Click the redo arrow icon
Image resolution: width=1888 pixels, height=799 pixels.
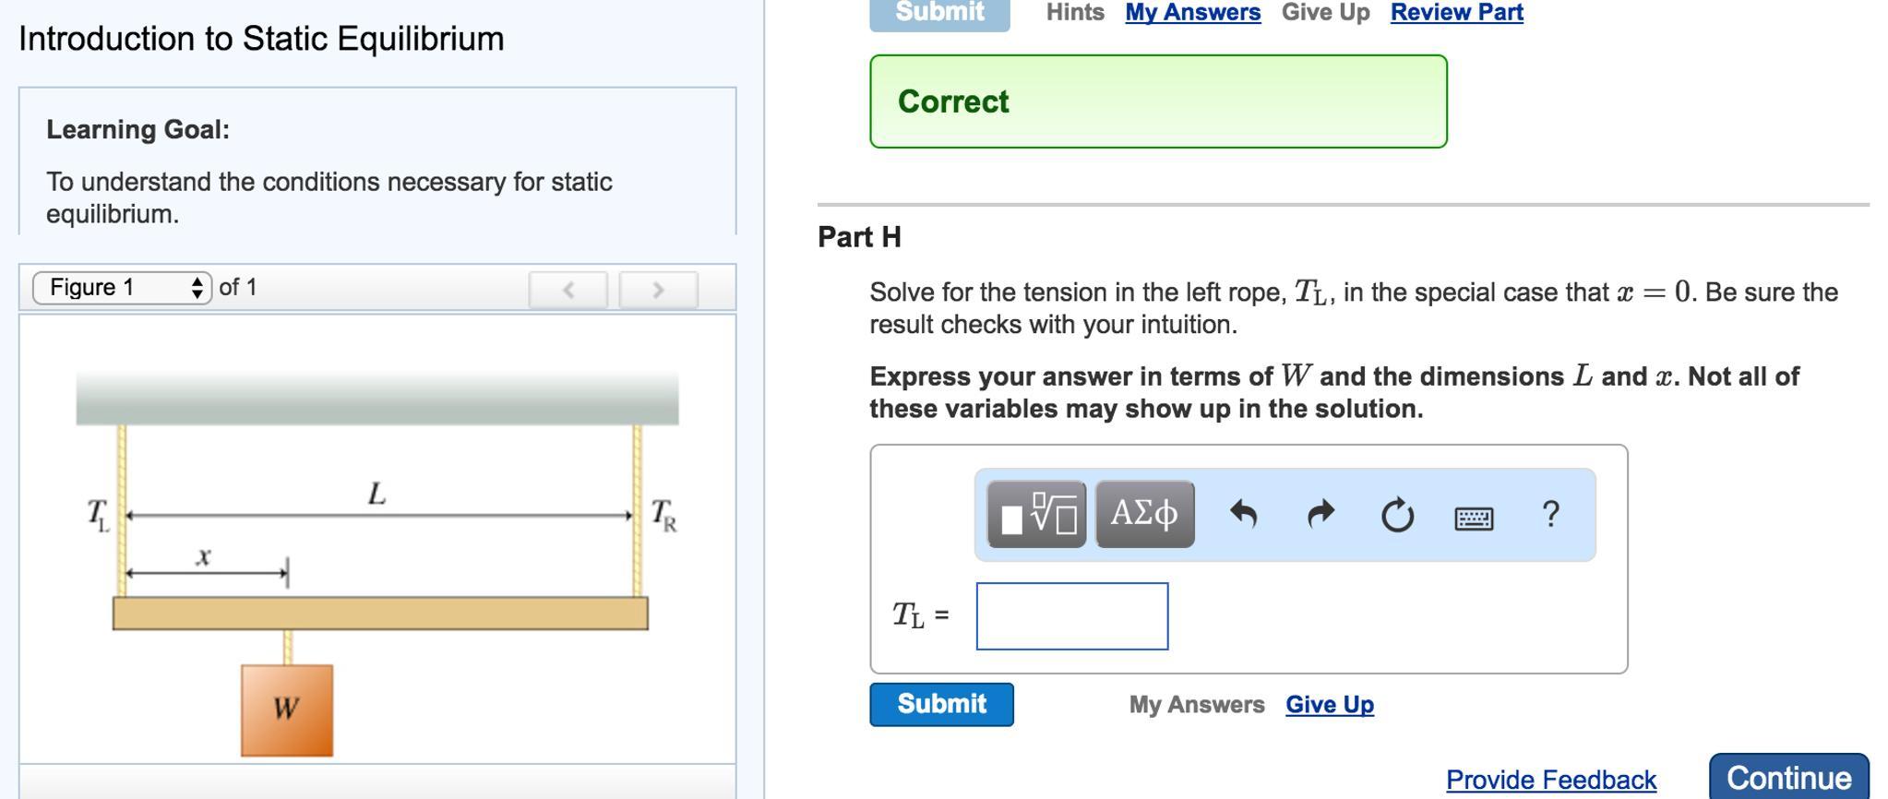pos(1321,514)
